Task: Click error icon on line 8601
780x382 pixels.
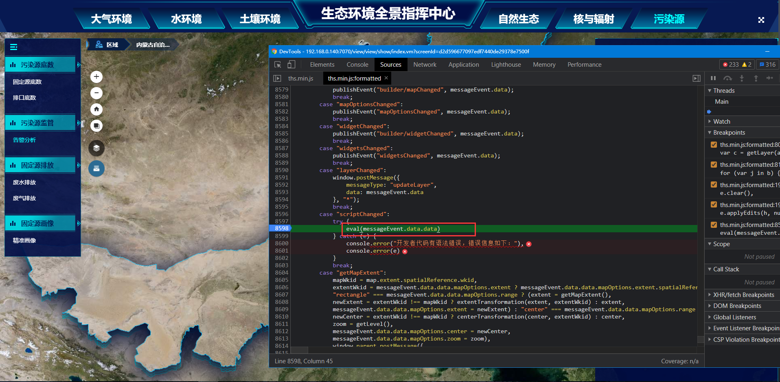Action: pyautogui.click(x=405, y=251)
